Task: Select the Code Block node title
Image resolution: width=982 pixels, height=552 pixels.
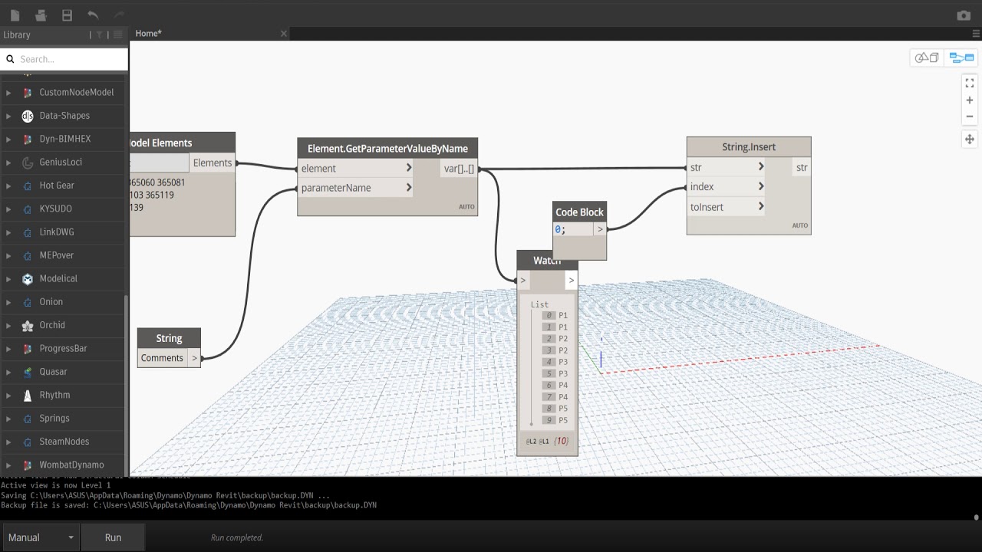Action: pyautogui.click(x=580, y=212)
